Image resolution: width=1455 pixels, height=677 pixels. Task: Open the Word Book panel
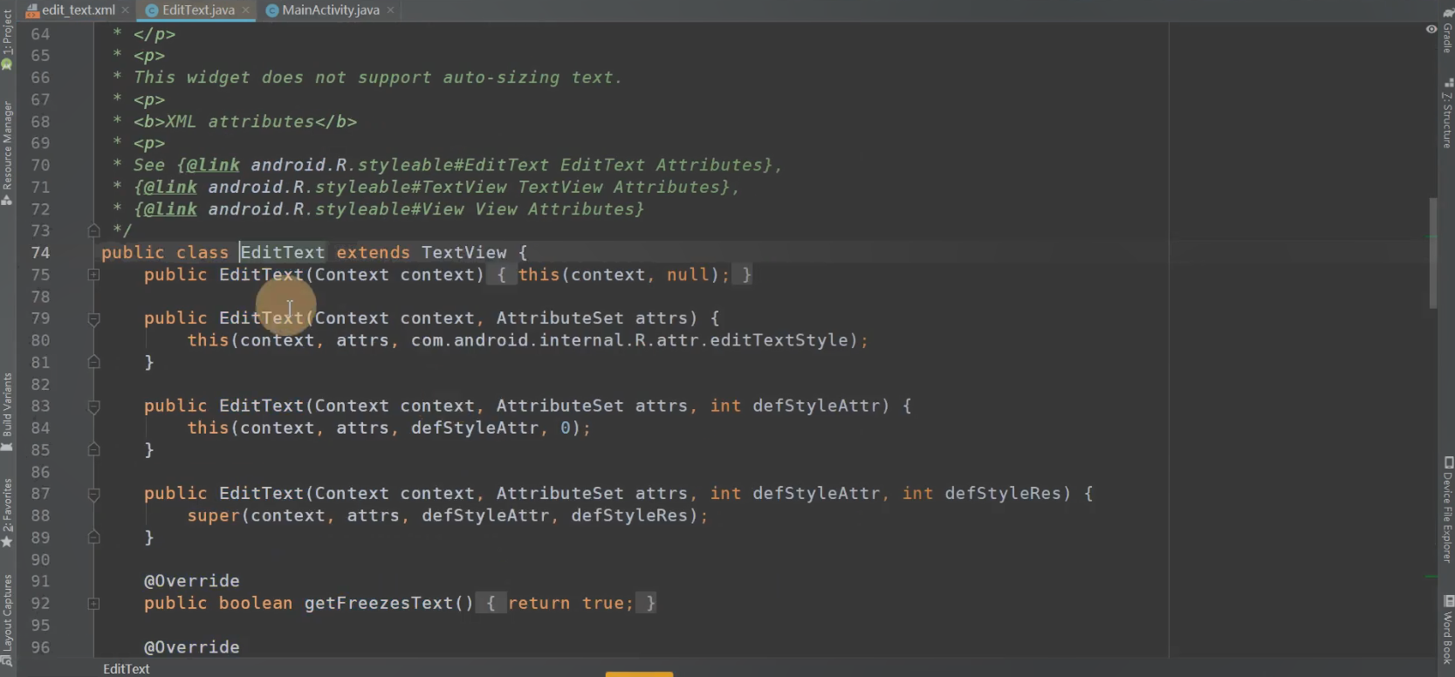(1447, 630)
